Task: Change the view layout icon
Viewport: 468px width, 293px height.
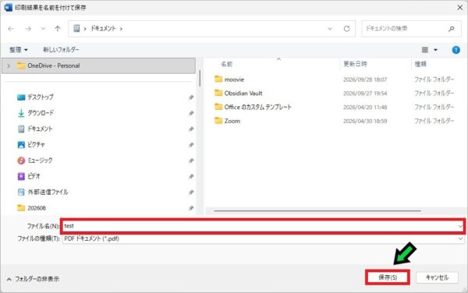Action: tap(425, 50)
